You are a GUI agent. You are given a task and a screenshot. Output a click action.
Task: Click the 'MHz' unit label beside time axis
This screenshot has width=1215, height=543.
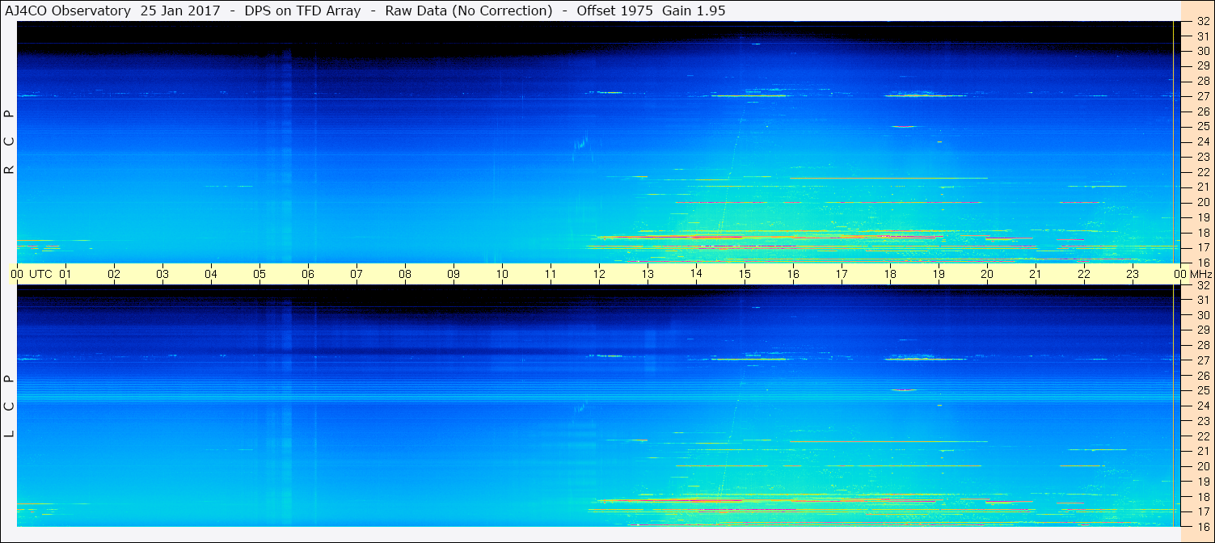pos(1200,275)
